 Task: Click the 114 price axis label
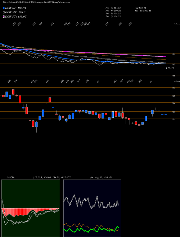pos(174,103)
